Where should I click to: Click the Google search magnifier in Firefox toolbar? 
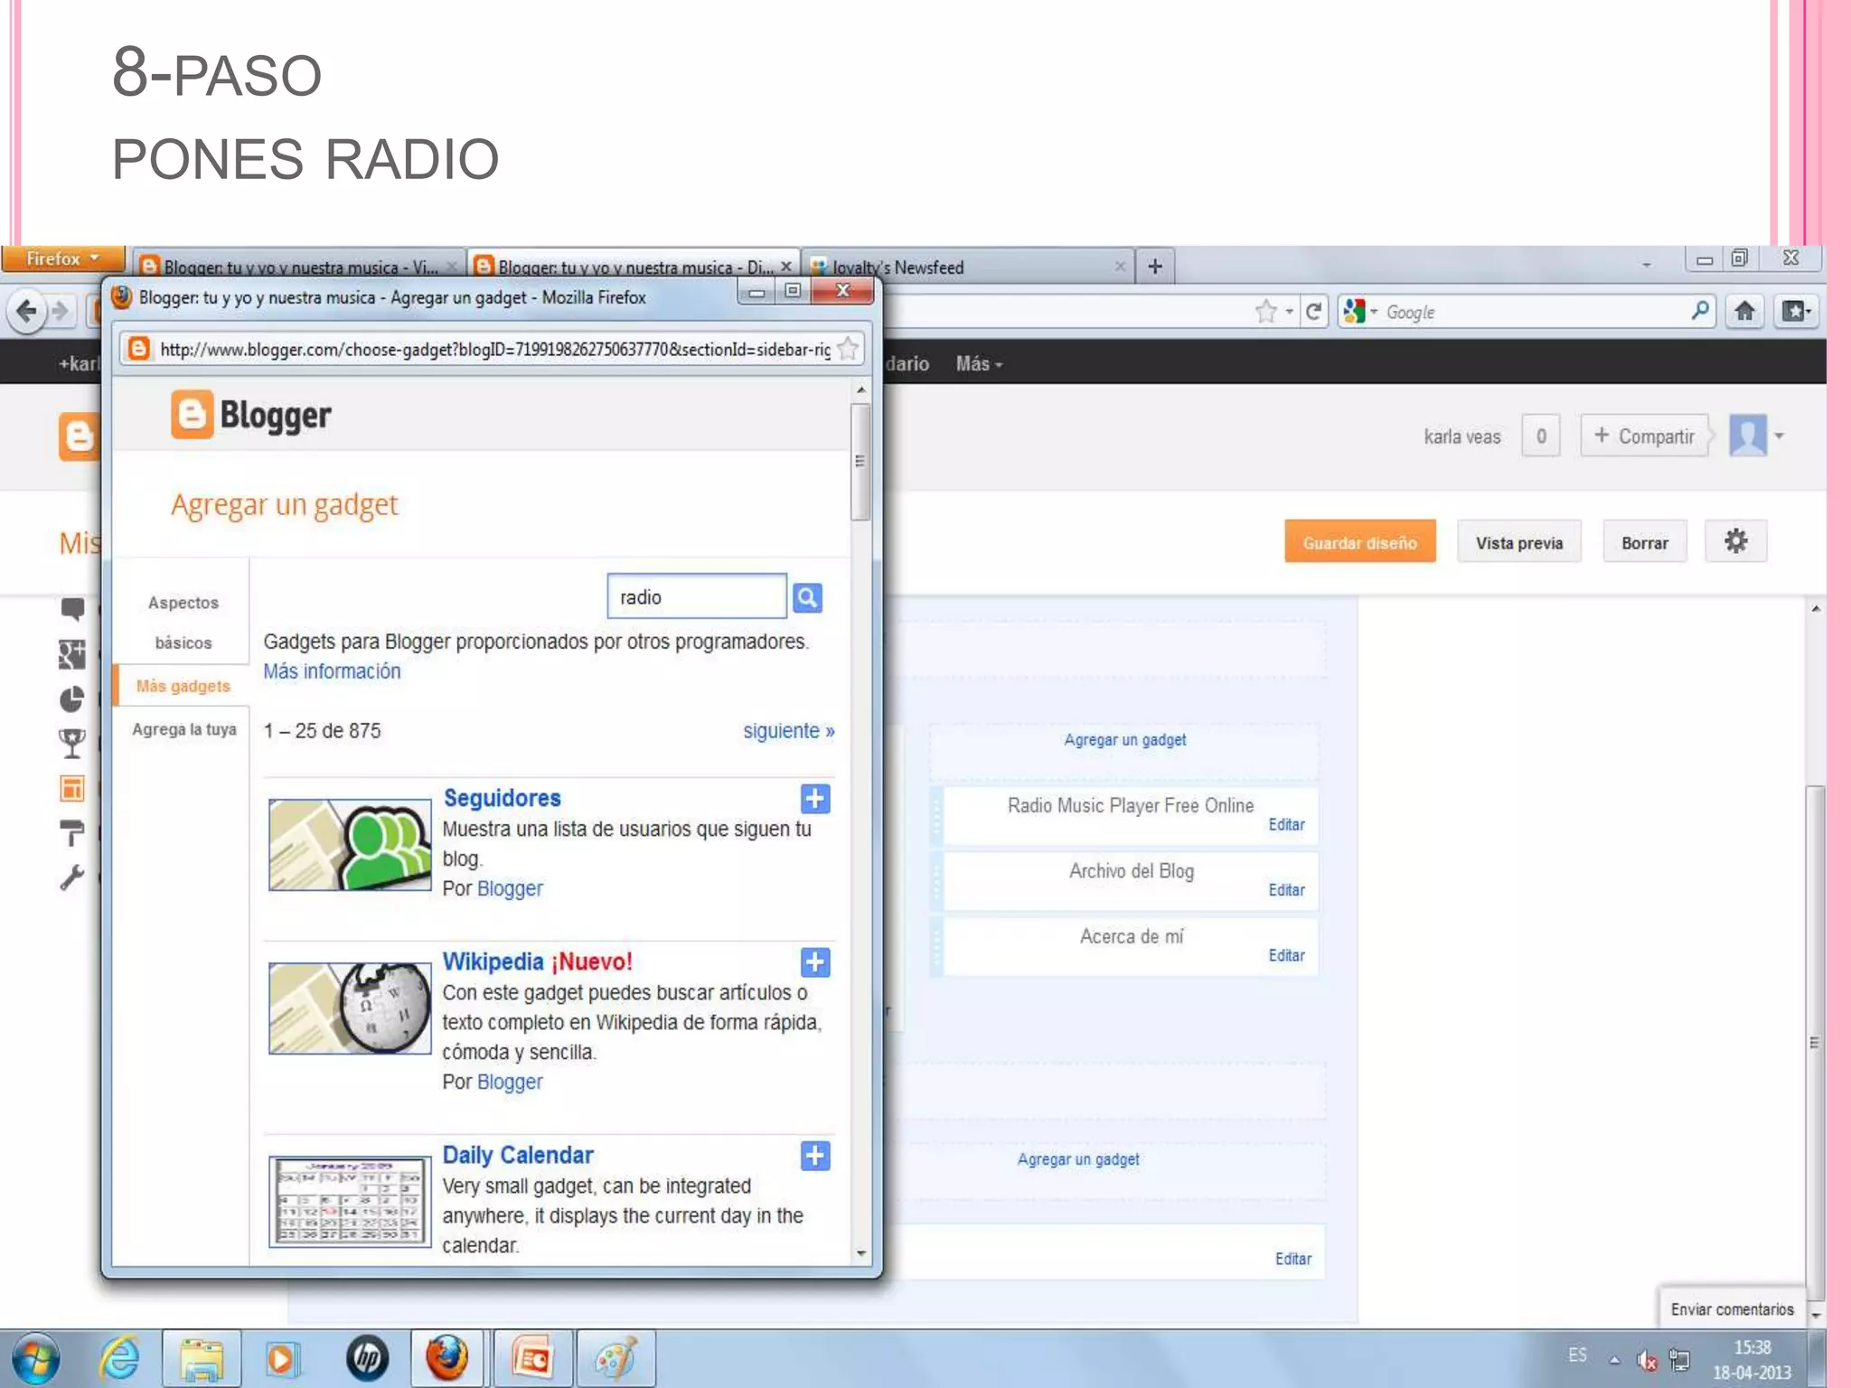1699,312
